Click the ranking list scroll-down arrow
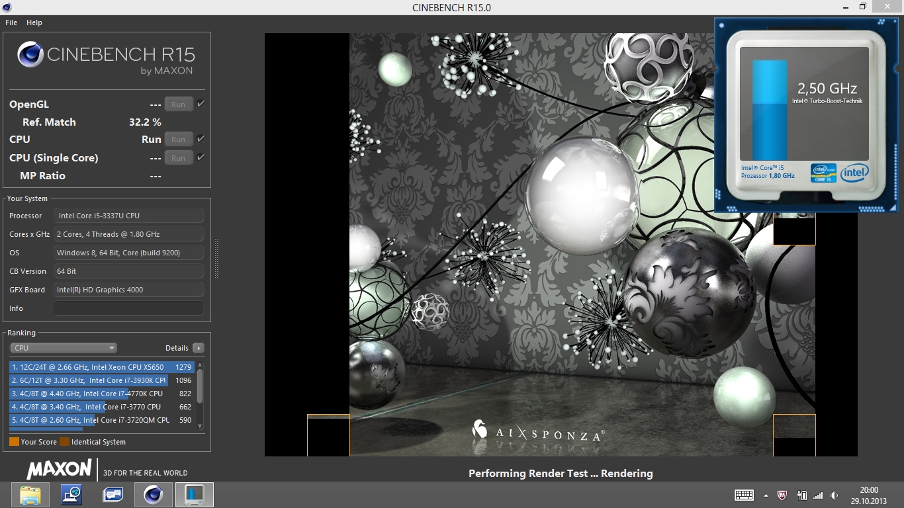 tap(200, 425)
